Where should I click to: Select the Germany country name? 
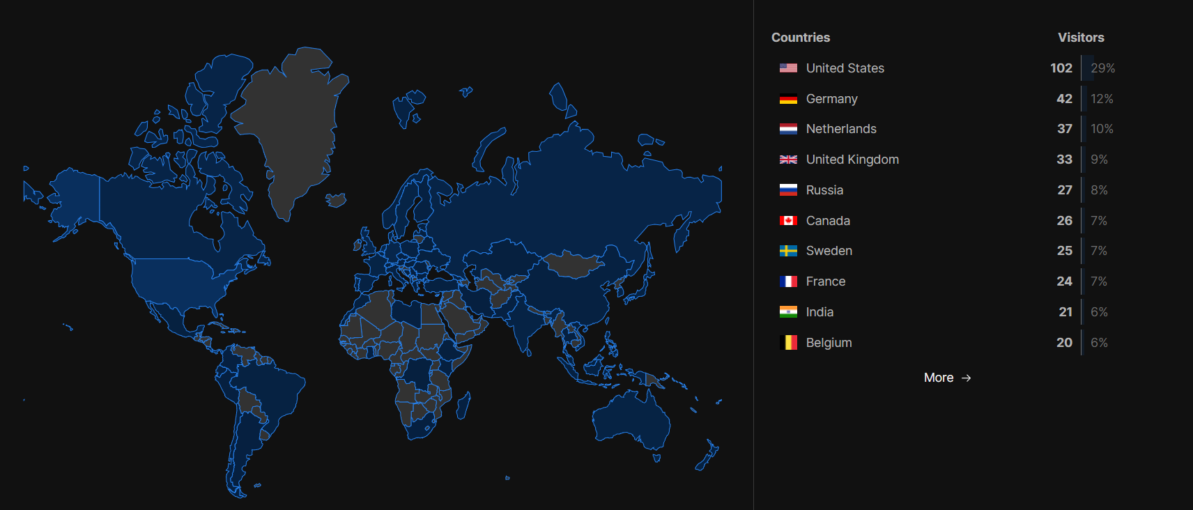point(832,99)
